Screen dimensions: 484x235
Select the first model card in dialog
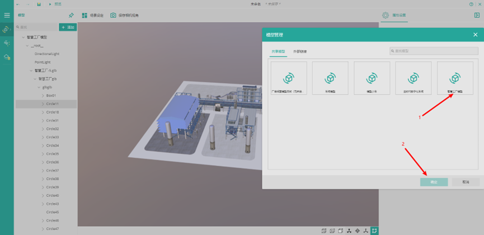[x=289, y=78]
